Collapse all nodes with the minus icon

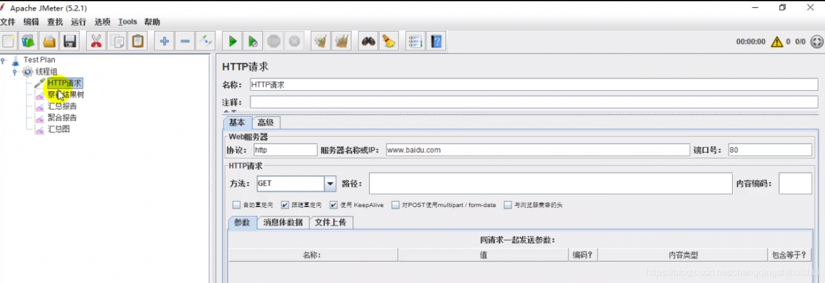[185, 42]
